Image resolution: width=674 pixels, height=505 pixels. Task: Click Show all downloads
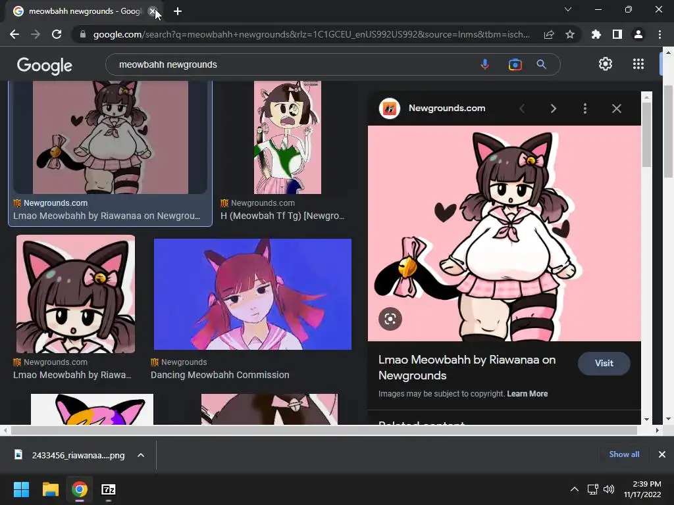coord(624,454)
